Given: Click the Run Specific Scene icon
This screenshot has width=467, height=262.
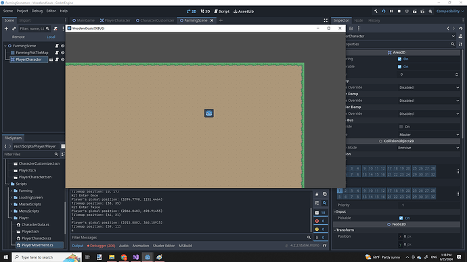Looking at the screenshot, I should [x=422, y=11].
